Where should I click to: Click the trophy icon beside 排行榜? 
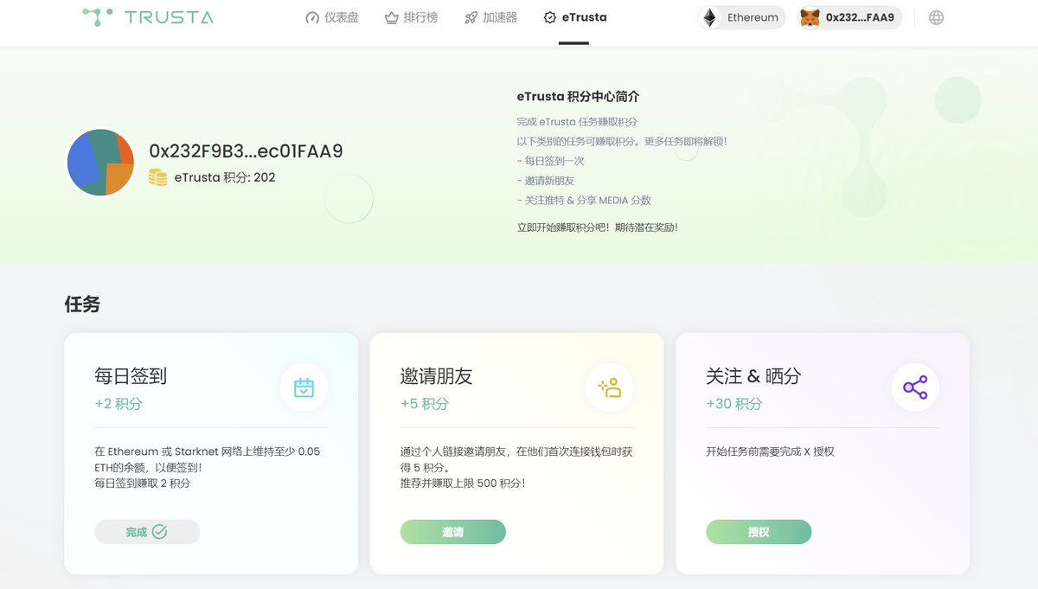[391, 16]
